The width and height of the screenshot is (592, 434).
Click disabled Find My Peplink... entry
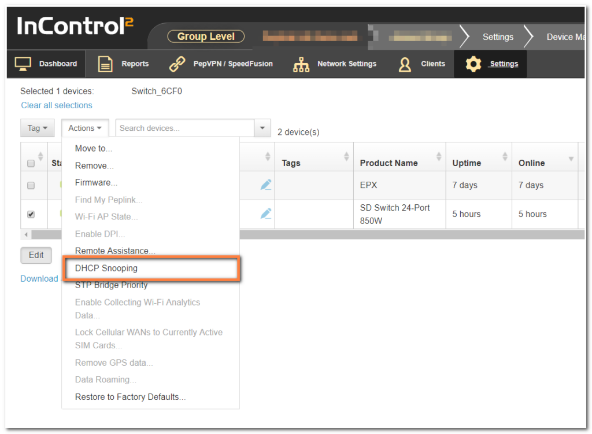[x=109, y=200]
